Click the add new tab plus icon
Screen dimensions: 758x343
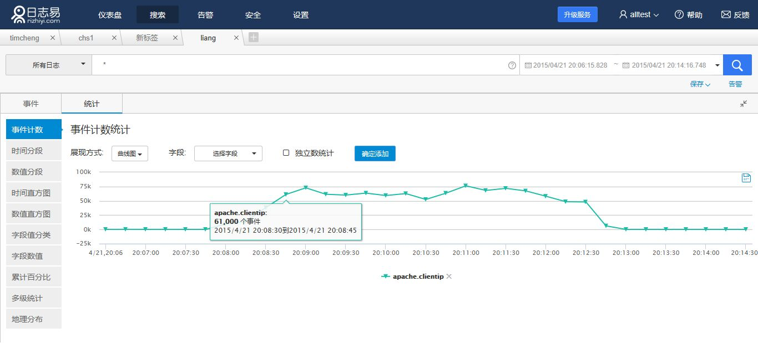pyautogui.click(x=253, y=37)
